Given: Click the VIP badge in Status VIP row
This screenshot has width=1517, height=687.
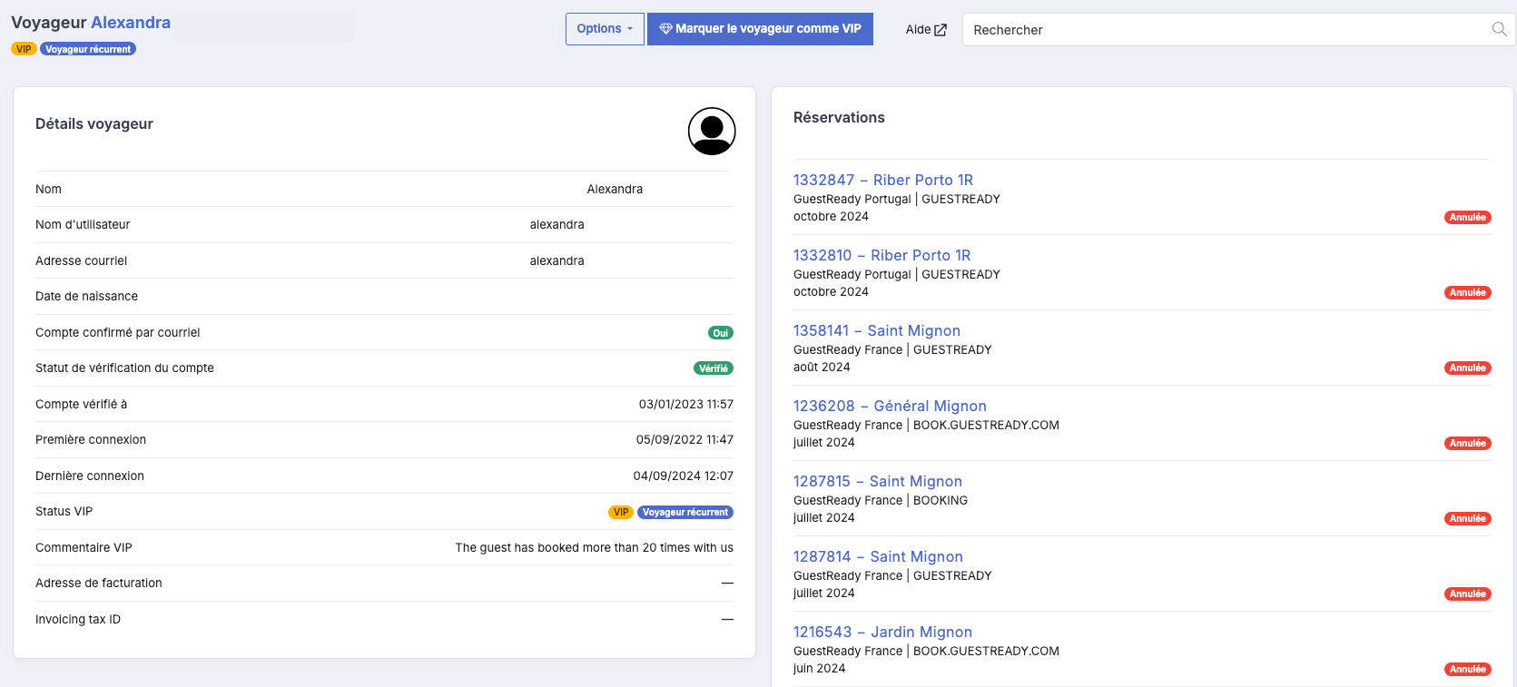Looking at the screenshot, I should click(621, 512).
